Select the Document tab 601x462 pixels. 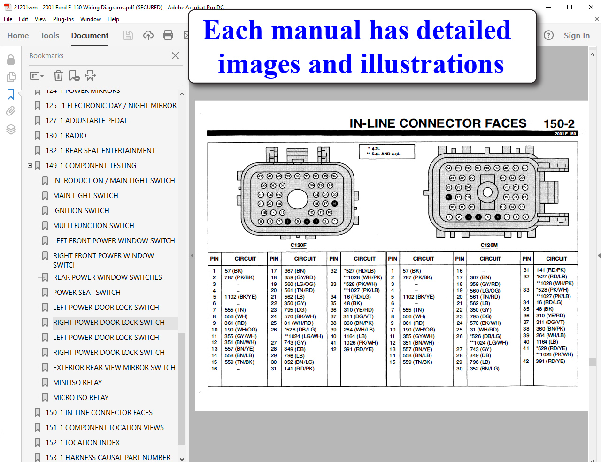tap(90, 35)
